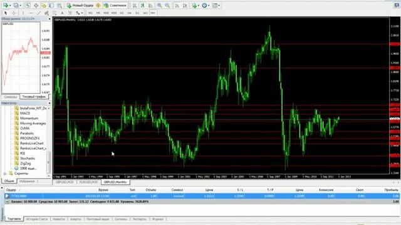
Task: Open the Profiles toolbar icon
Action: [16, 6]
